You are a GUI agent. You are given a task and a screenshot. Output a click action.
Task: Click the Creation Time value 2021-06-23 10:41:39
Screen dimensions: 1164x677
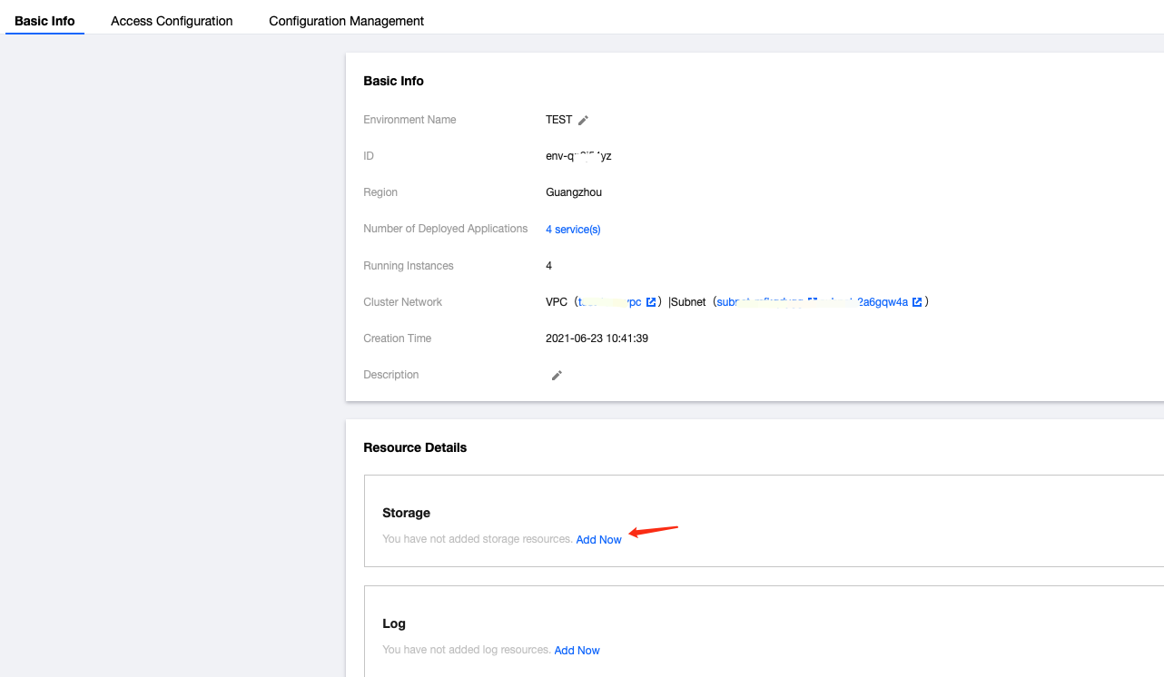[x=597, y=338]
